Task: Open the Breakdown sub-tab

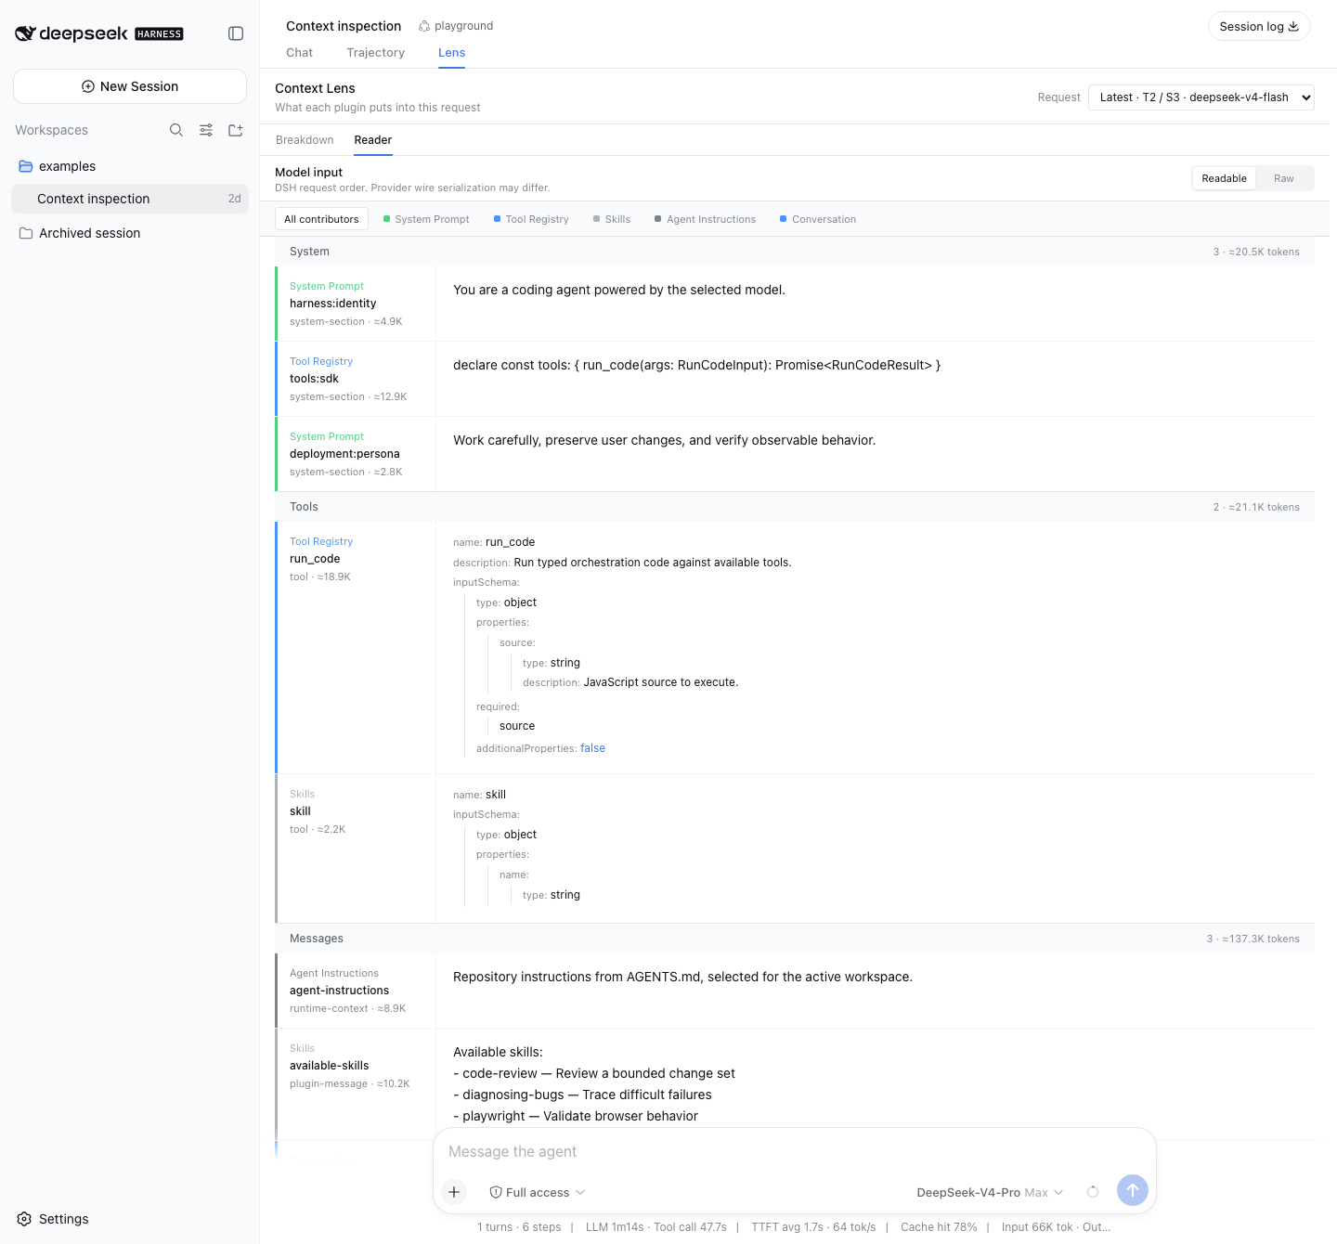Action: [x=305, y=140]
